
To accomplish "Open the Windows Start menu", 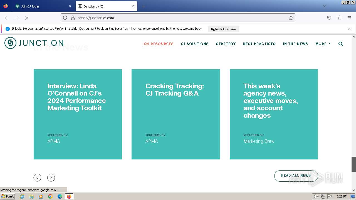I will tap(8, 196).
